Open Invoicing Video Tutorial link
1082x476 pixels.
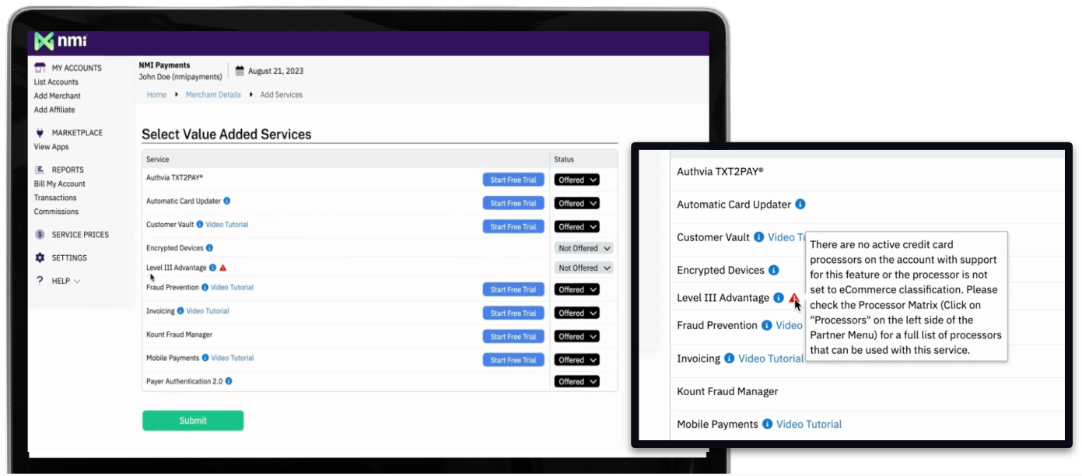pyautogui.click(x=208, y=311)
